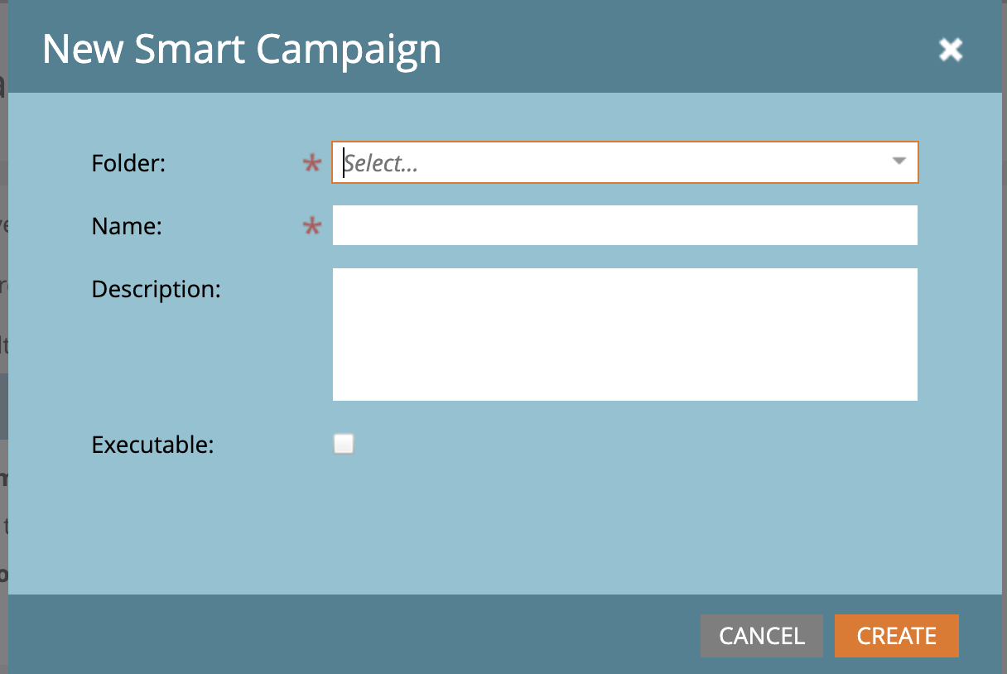Click the Executable label
Screen dimensions: 1007x674
pyautogui.click(x=152, y=445)
